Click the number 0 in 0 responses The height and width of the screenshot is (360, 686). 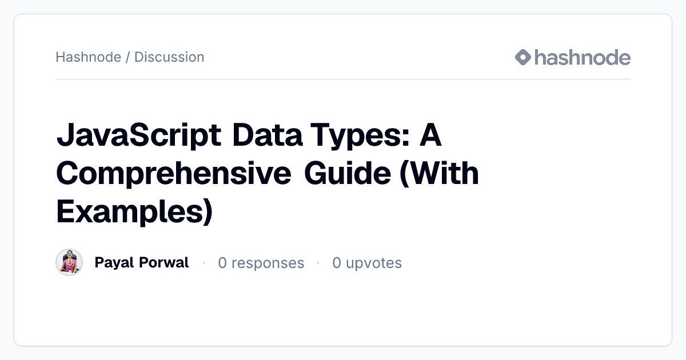click(x=222, y=263)
